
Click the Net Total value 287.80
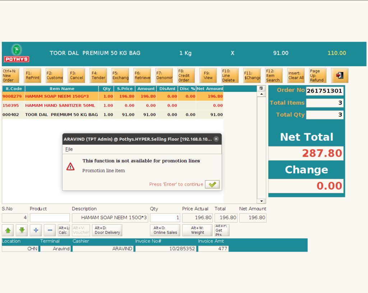[306, 153]
